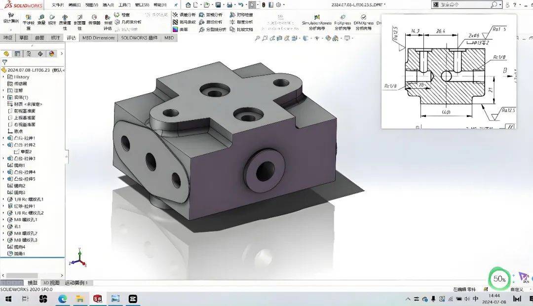Collapse the expanded 凸台-拉伸2 feature
This screenshot has width=533, height=306.
click(4, 145)
